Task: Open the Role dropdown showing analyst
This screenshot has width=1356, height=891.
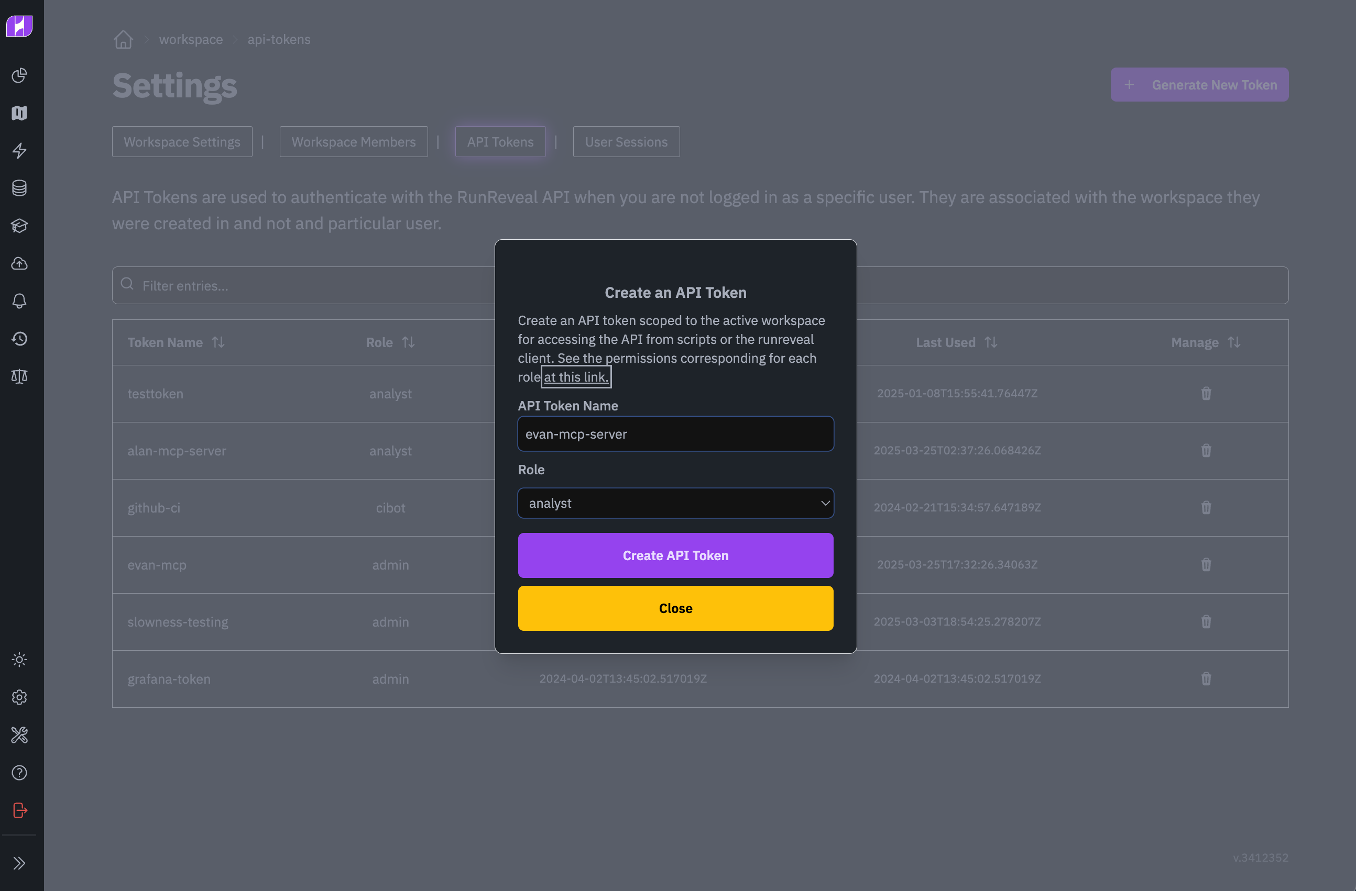Action: click(x=675, y=503)
